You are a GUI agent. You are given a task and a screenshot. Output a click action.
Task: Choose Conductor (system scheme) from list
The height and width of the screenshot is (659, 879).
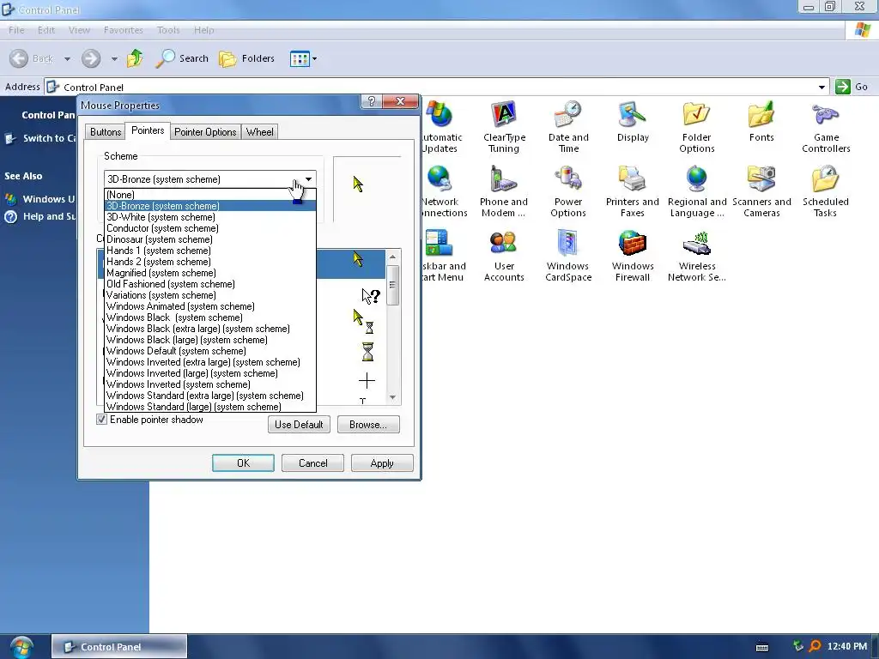[210, 228]
